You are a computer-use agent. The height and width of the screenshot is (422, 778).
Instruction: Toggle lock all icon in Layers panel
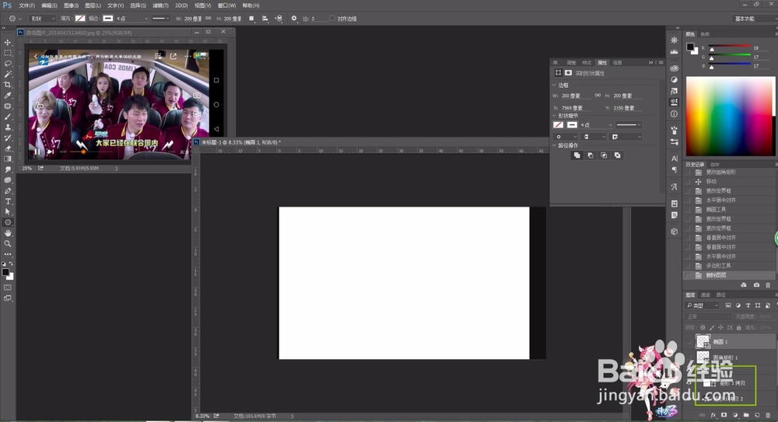pyautogui.click(x=739, y=327)
